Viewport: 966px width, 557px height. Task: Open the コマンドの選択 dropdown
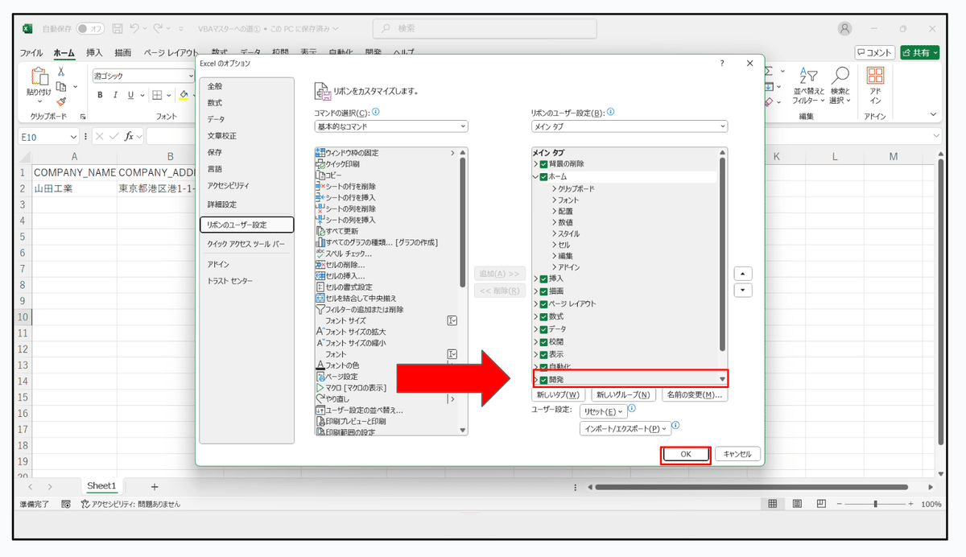(391, 126)
